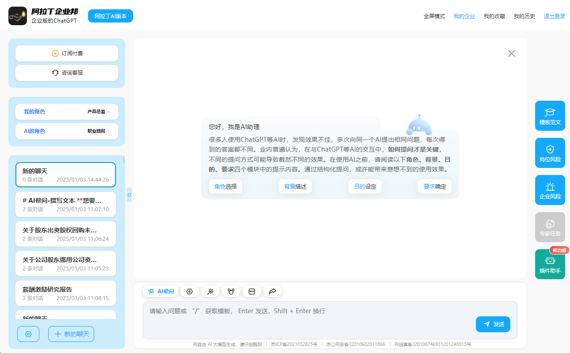Viewport: 570px width, 353px height.
Task: Collapse the left sidebar with the handle
Action: (x=129, y=195)
